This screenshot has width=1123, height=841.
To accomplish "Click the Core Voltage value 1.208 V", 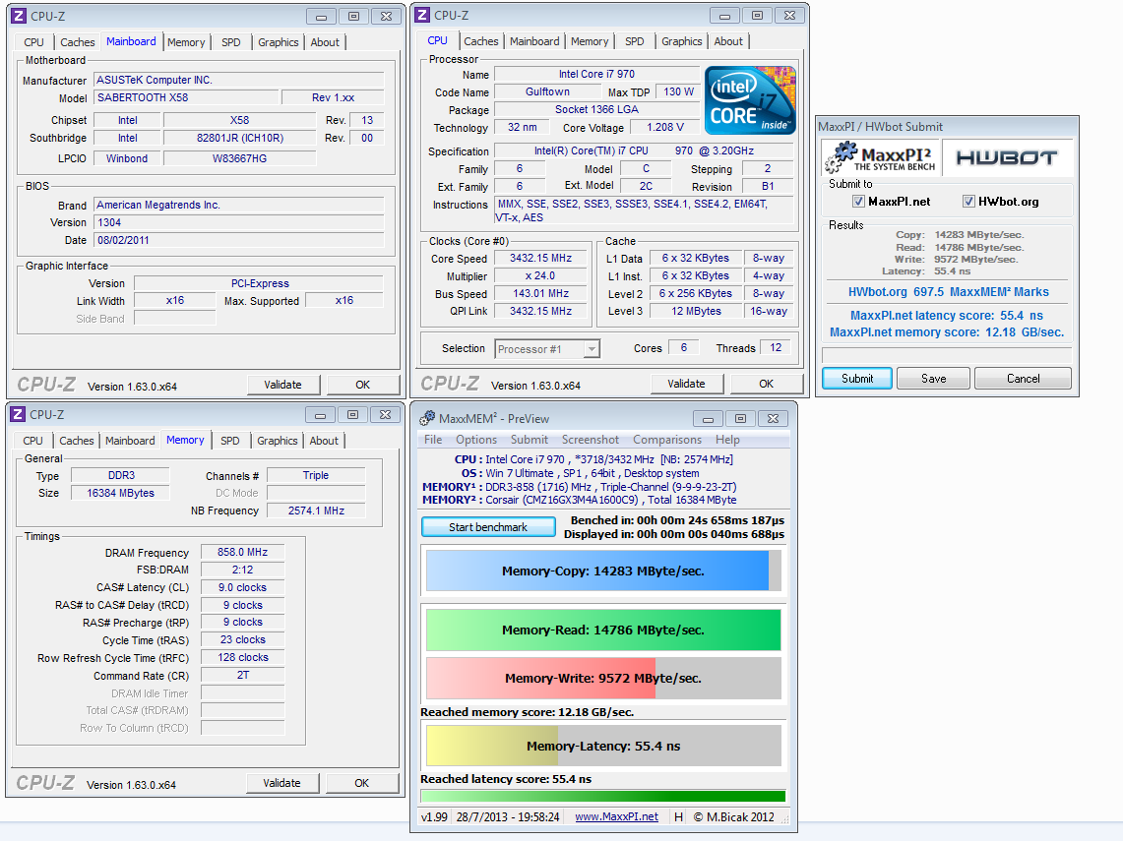I will [x=664, y=127].
